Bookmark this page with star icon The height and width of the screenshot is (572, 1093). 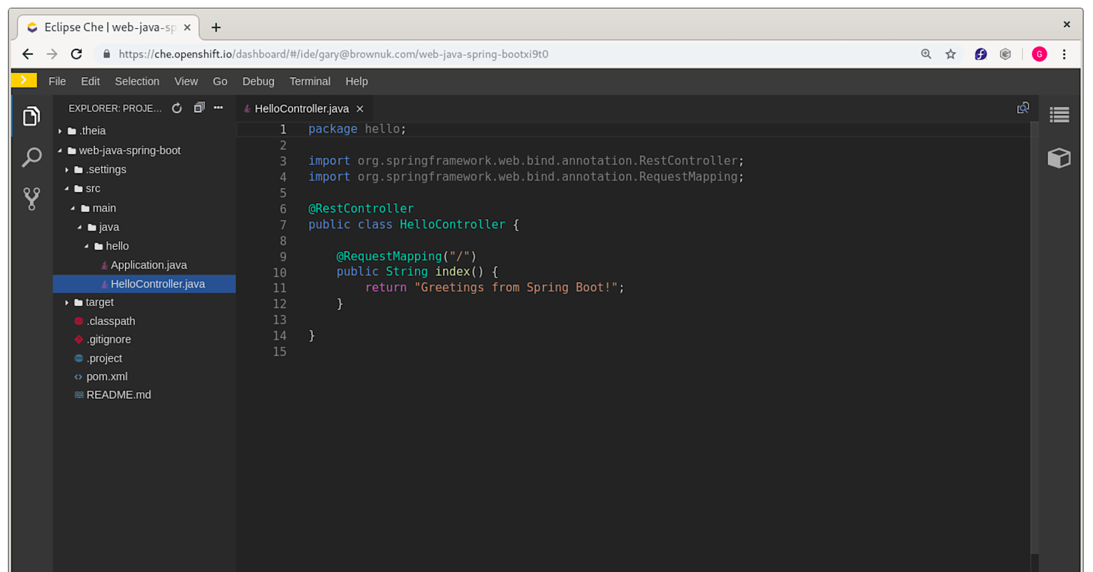(x=950, y=54)
